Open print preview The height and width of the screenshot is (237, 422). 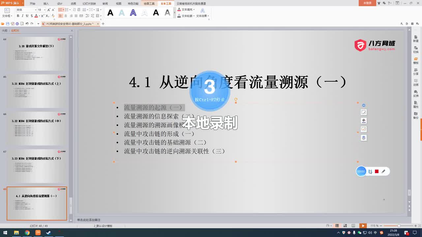(x=22, y=24)
